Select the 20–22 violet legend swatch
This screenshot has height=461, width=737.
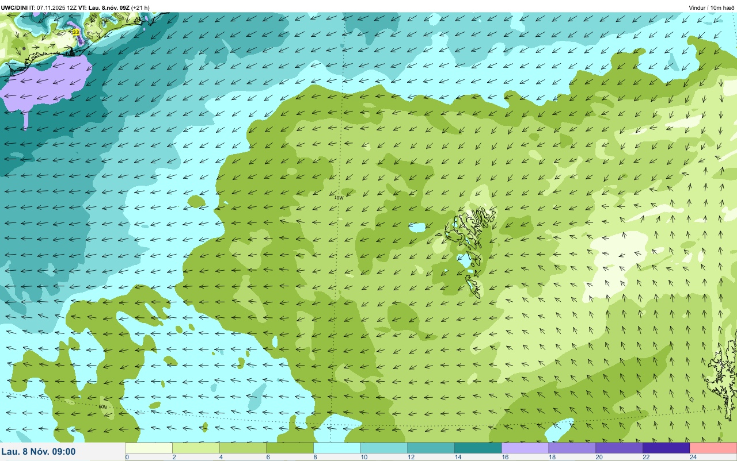(619, 448)
